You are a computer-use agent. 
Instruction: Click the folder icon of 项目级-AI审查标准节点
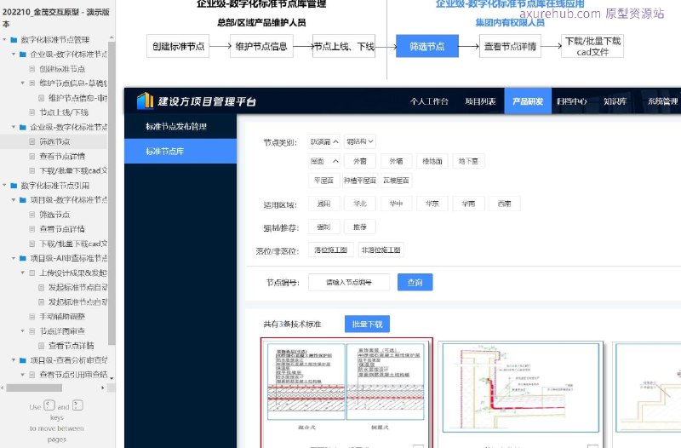pyautogui.click(x=23, y=258)
